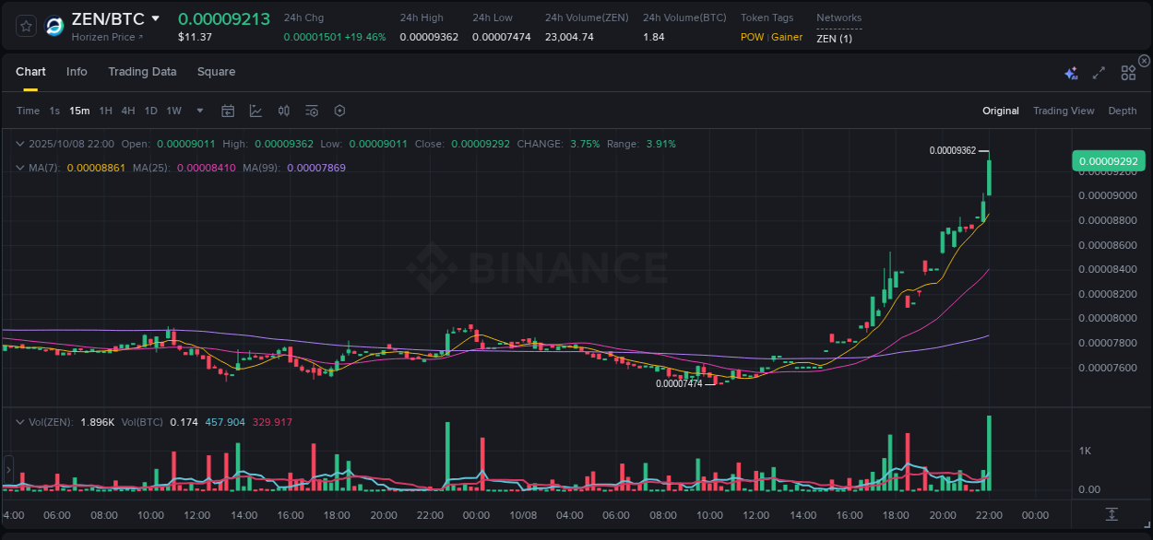This screenshot has width=1153, height=540.
Task: Open the widgets layout icon
Action: (x=1128, y=71)
